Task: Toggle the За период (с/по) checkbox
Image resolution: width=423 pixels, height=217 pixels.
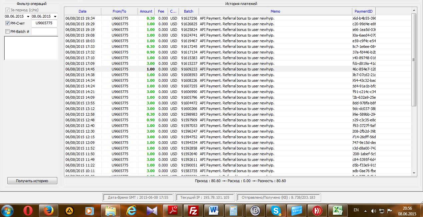Action: coord(8,10)
